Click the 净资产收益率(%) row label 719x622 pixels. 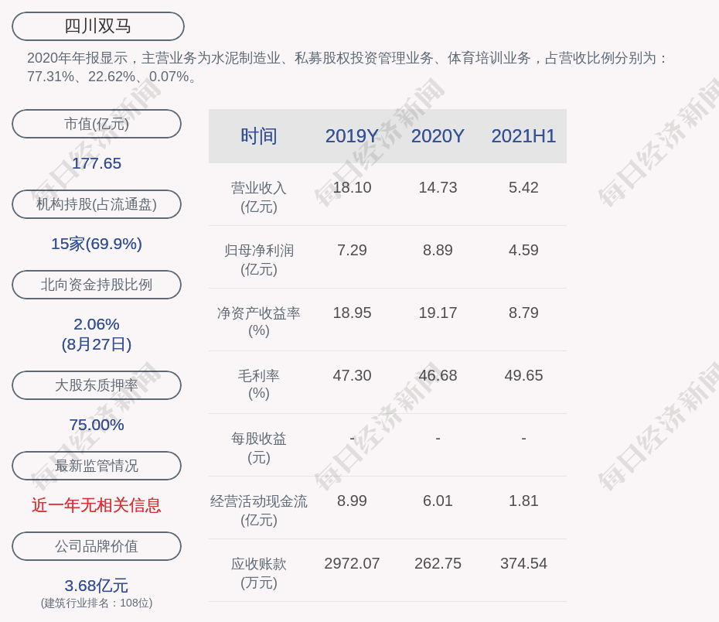click(x=259, y=322)
